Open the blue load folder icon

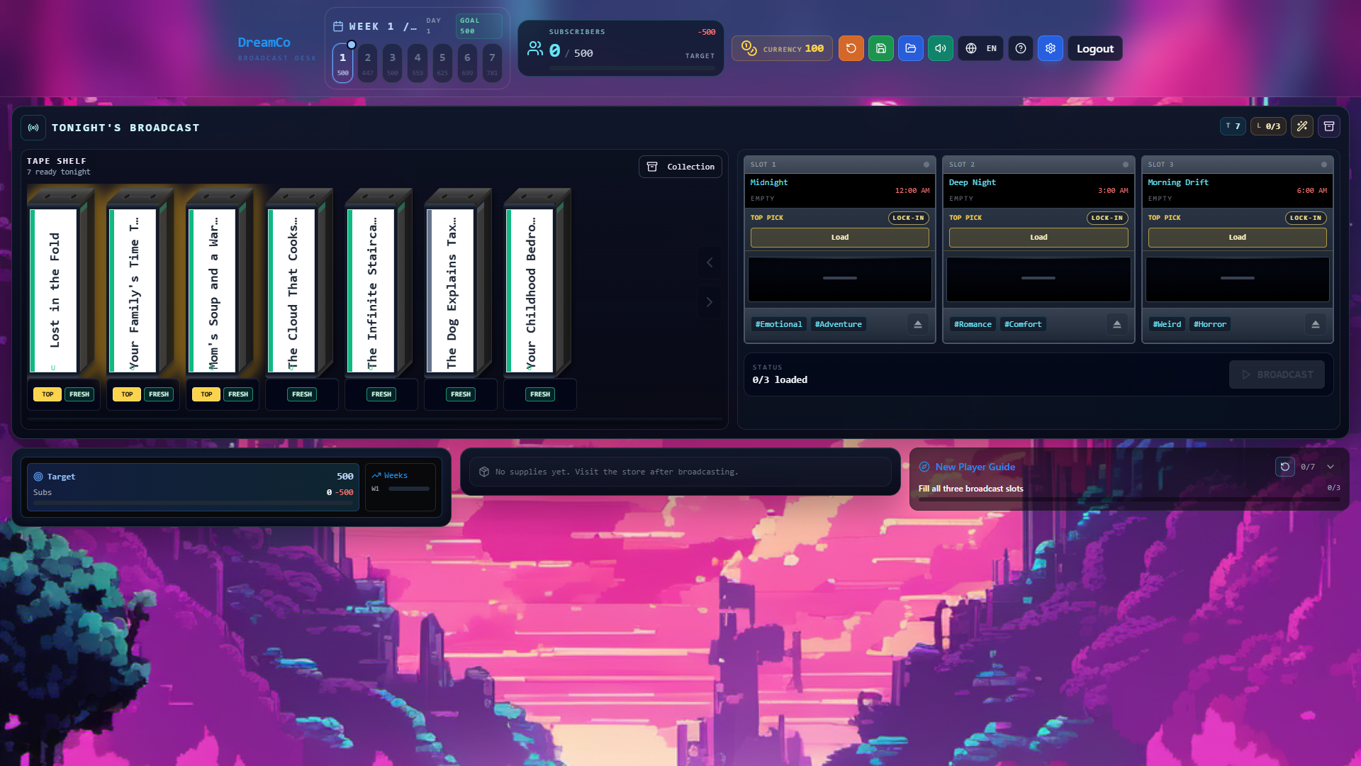[x=910, y=48]
